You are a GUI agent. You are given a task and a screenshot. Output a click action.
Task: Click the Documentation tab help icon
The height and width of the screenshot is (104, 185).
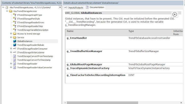tap(87, 8)
